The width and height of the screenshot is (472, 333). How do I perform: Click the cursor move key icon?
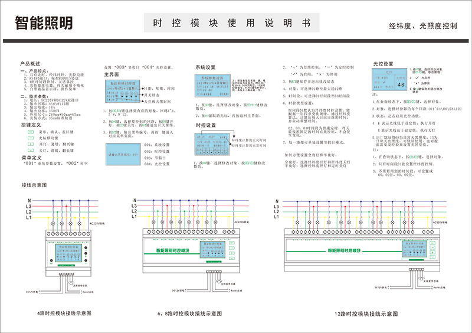tap(31, 139)
